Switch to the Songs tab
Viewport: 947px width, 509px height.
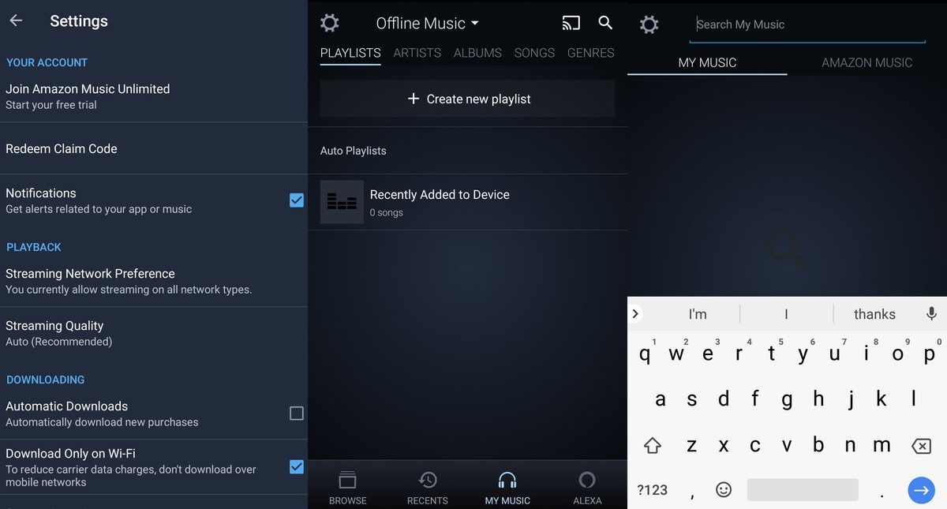point(534,53)
